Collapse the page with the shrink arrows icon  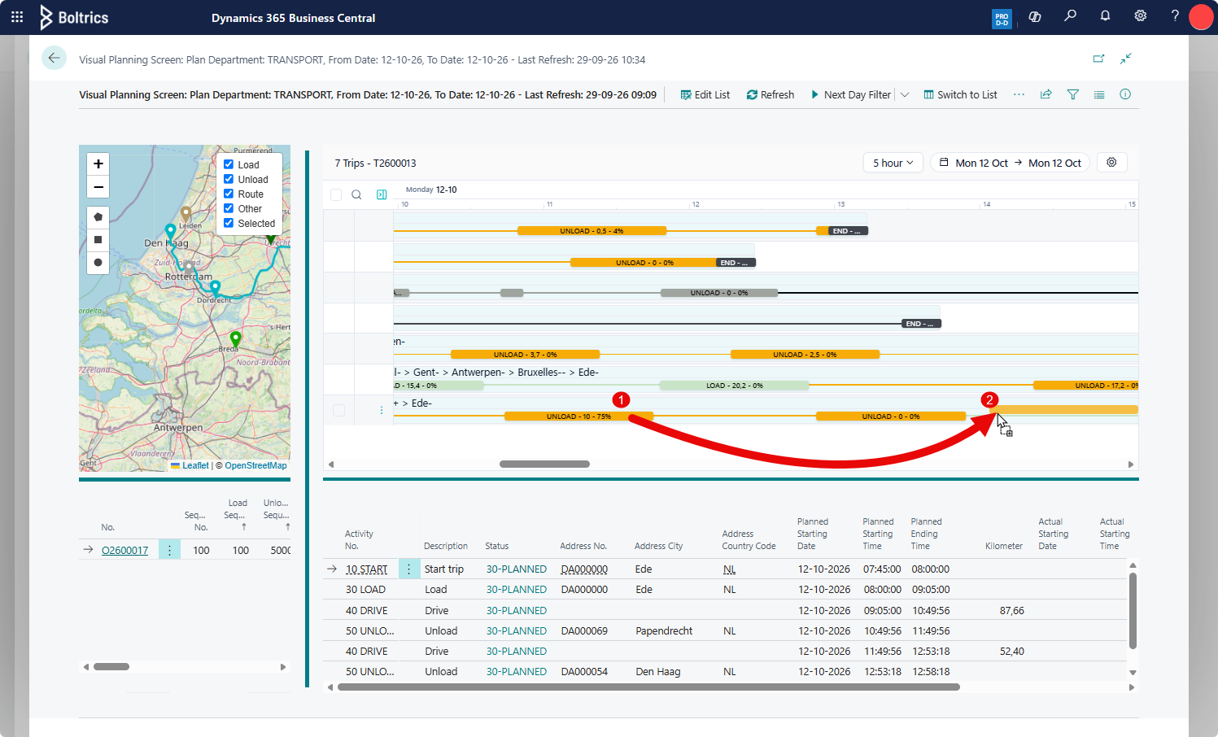coord(1125,59)
